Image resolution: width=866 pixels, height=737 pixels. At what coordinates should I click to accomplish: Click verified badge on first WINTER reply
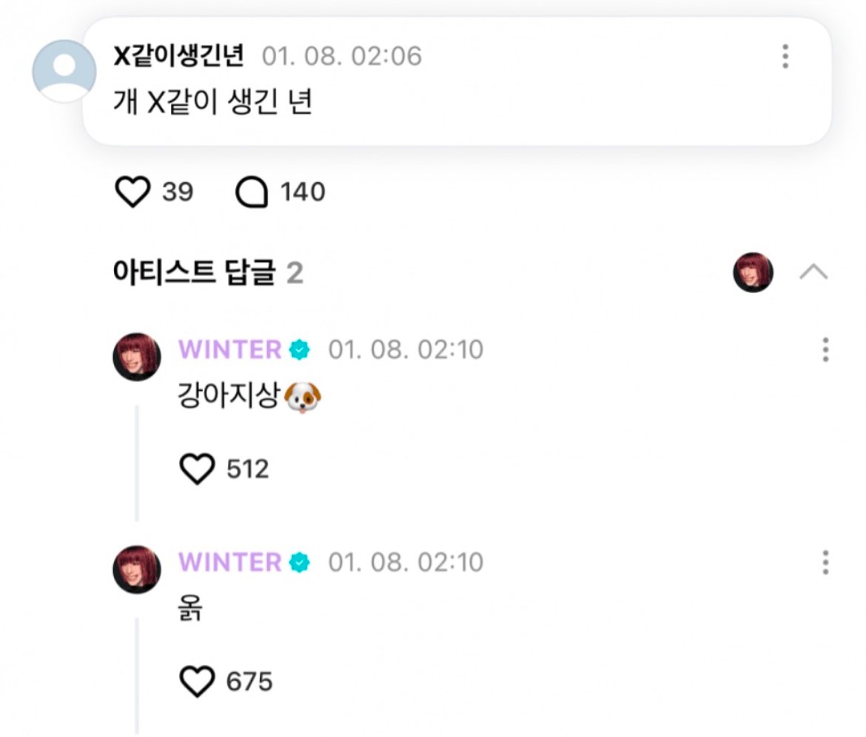click(299, 350)
